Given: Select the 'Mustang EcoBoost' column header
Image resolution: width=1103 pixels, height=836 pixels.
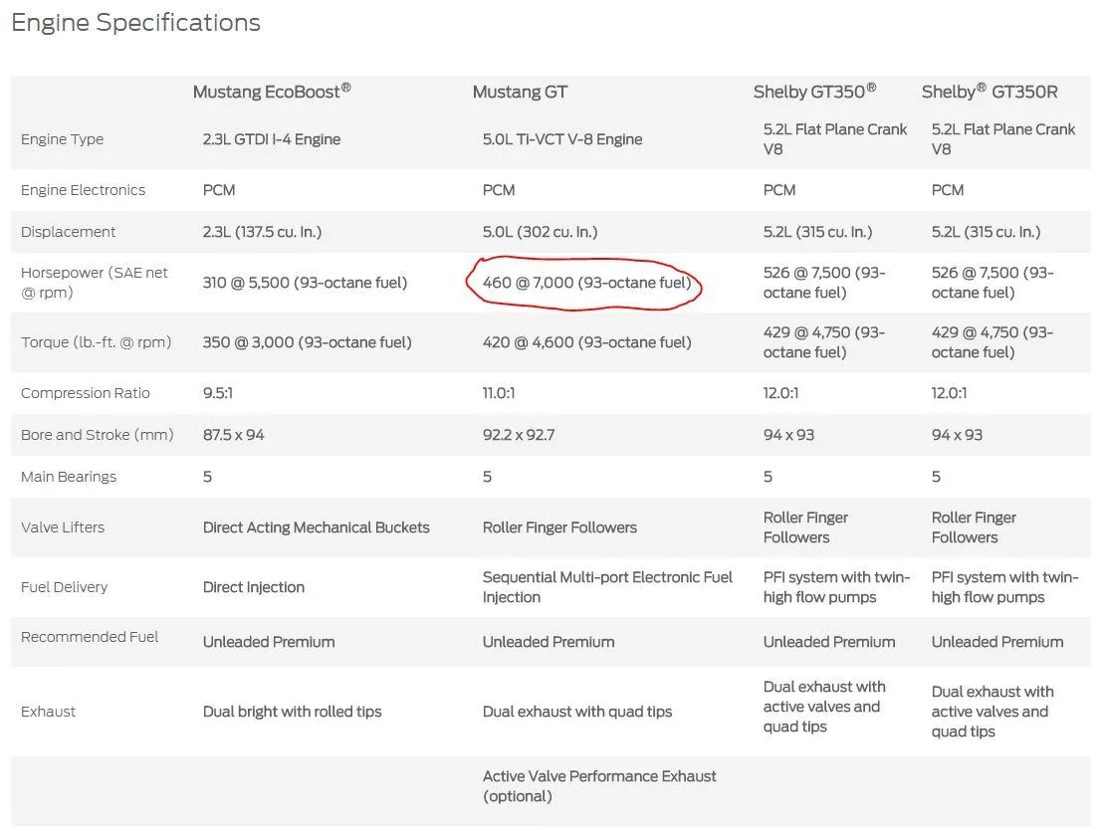Looking at the screenshot, I should point(272,92).
